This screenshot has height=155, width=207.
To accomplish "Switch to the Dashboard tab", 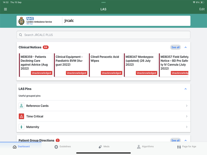I will click(x=21, y=147).
